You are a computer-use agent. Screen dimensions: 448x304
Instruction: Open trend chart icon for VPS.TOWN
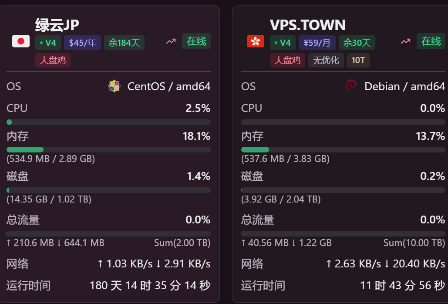tap(406, 41)
